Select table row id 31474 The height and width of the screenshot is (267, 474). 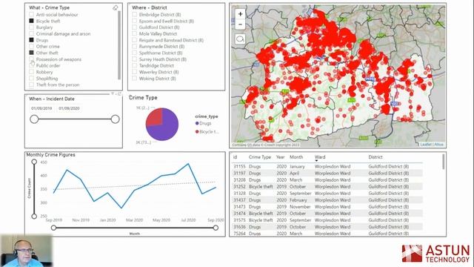[x=327, y=214]
